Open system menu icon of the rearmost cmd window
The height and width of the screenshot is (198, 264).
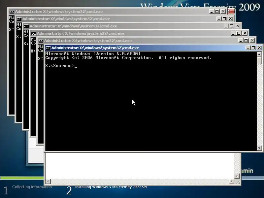(12, 12)
